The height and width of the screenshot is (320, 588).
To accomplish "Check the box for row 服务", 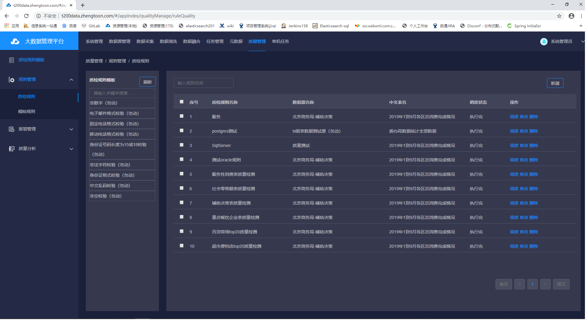I will click(182, 116).
